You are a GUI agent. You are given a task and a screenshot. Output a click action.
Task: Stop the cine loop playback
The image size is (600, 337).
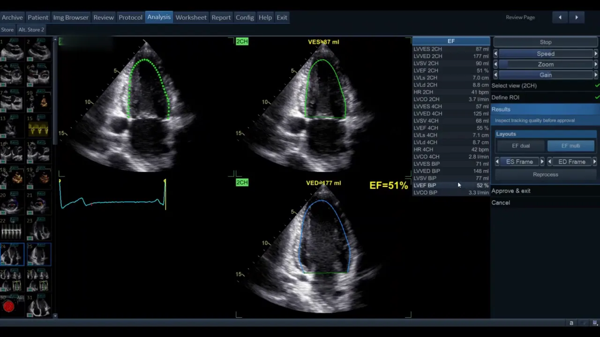[x=546, y=42]
